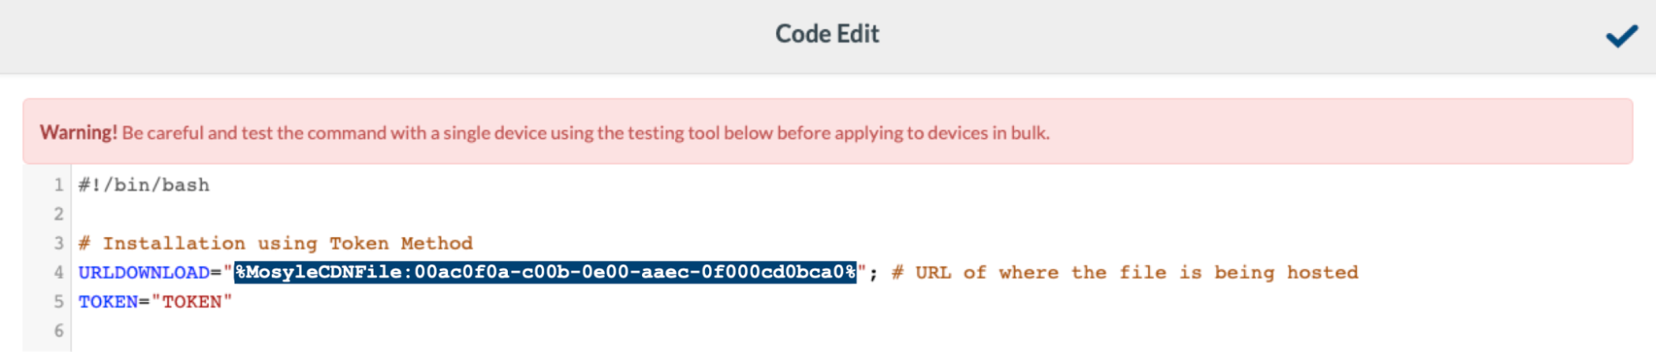Viewport: 1656px width, 352px height.
Task: Place cursor on the TOKEN variable name
Action: click(108, 302)
